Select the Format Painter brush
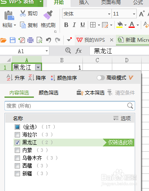149x191 pixels. point(48,15)
